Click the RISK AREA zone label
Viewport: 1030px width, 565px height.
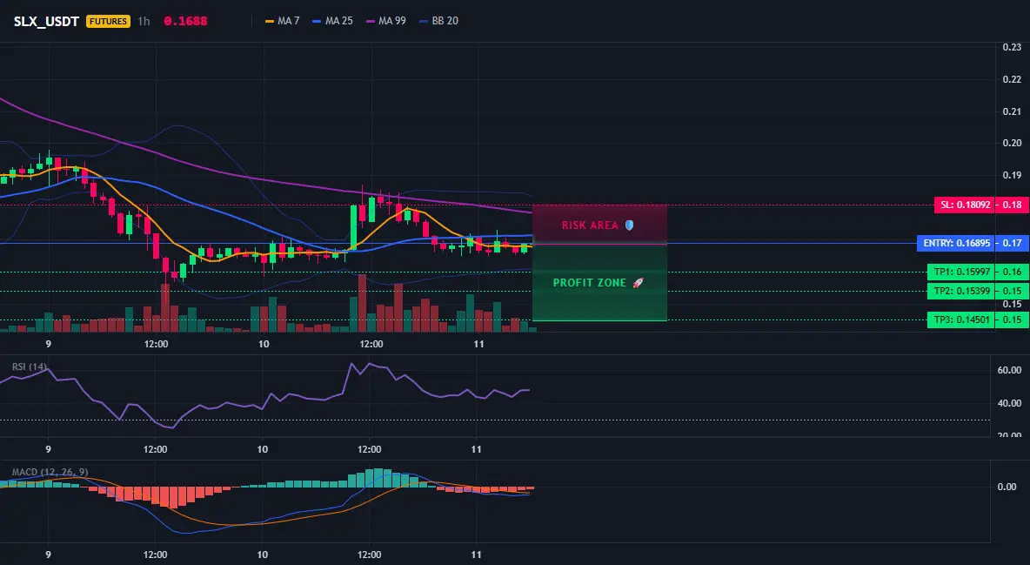[590, 225]
